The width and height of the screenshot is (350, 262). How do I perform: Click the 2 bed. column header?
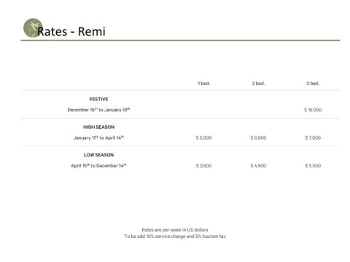tap(258, 84)
